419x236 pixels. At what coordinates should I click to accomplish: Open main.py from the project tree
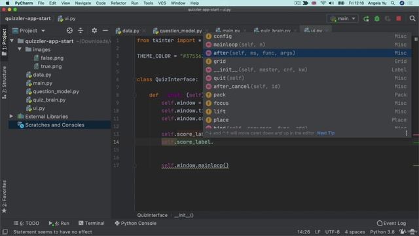pyautogui.click(x=39, y=83)
